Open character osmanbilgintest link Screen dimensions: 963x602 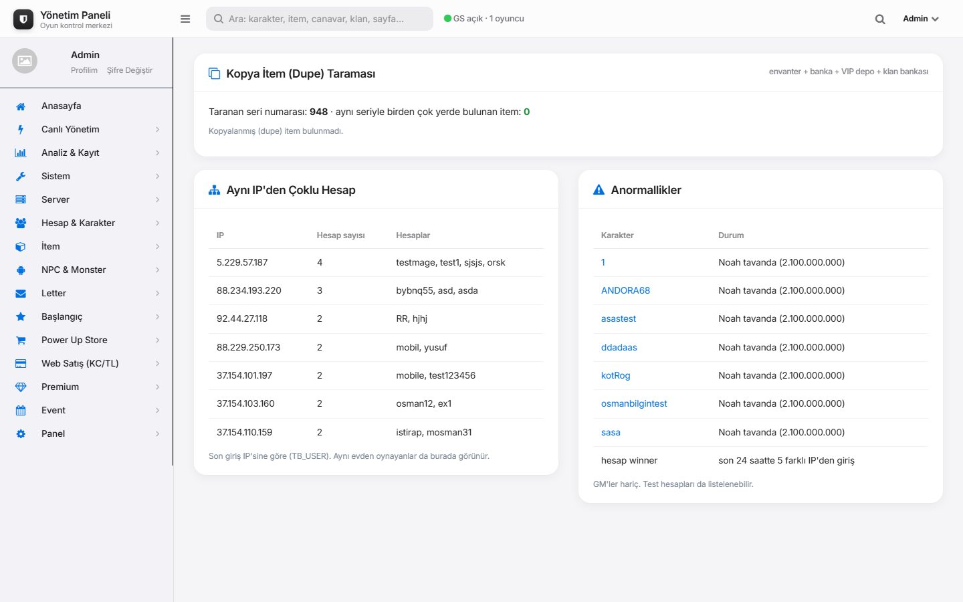[x=634, y=404]
